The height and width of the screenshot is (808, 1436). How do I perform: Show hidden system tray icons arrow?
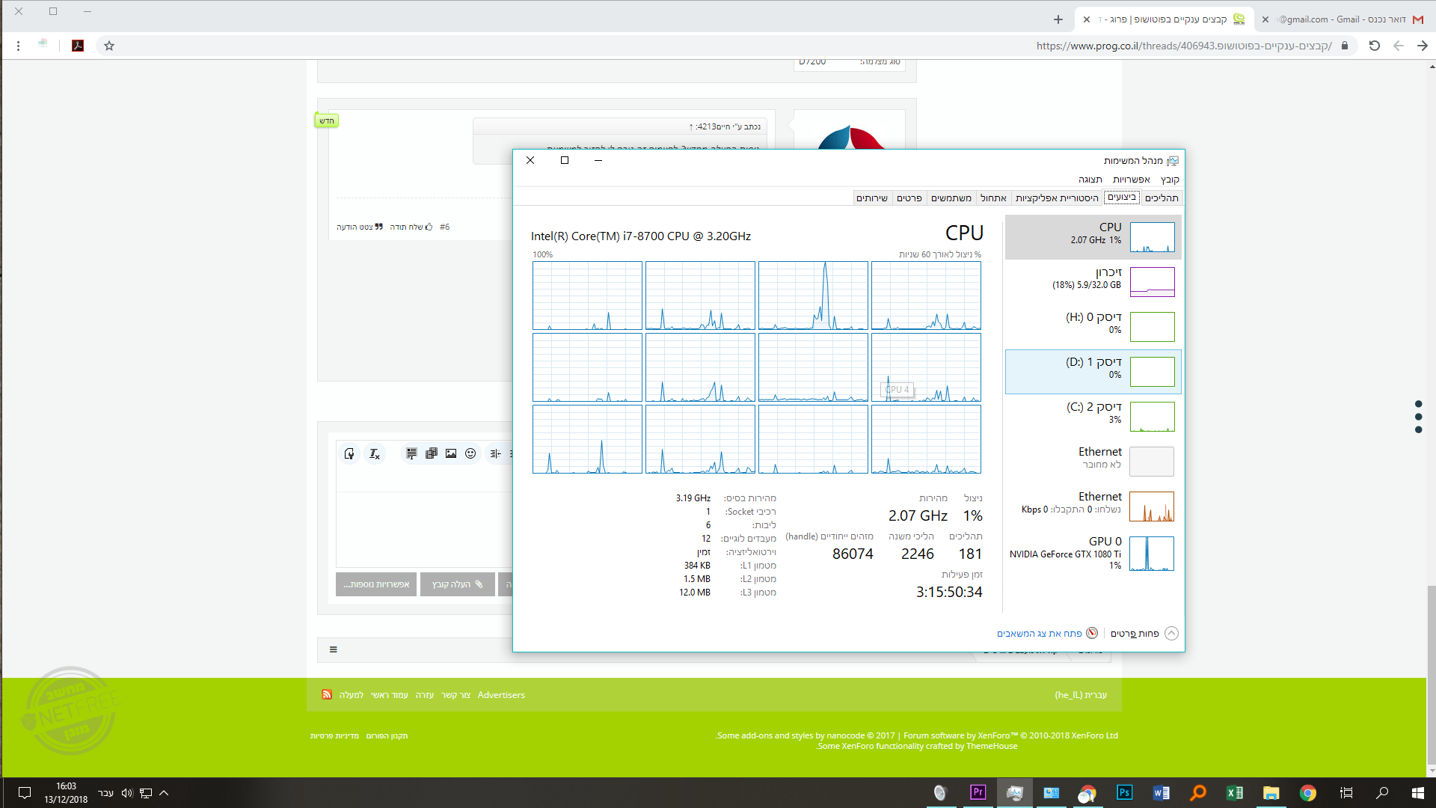[x=164, y=793]
